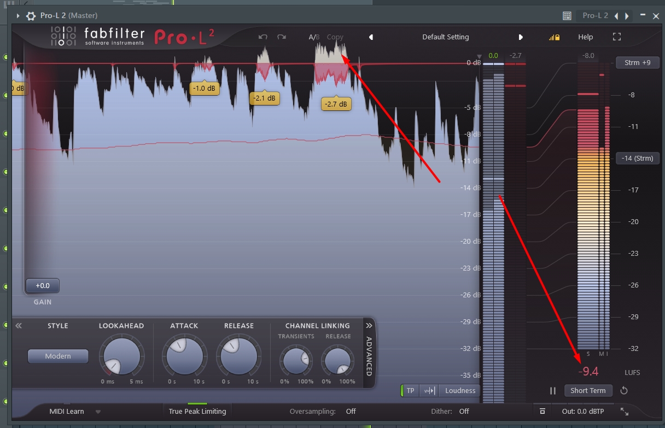This screenshot has width=665, height=428.
Task: Click the Undo arrow
Action: [263, 37]
